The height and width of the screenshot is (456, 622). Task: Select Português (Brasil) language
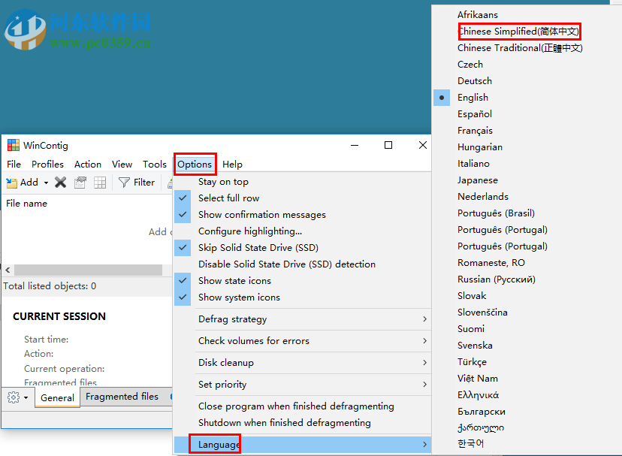496,213
